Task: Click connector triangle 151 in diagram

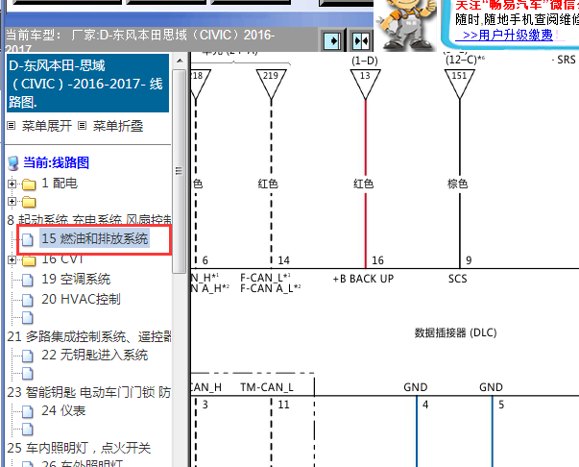Action: coord(459,85)
